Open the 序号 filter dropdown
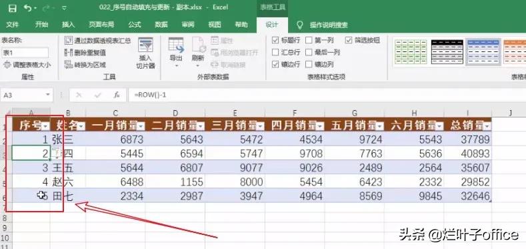This screenshot has width=526, height=249. pyautogui.click(x=46, y=126)
